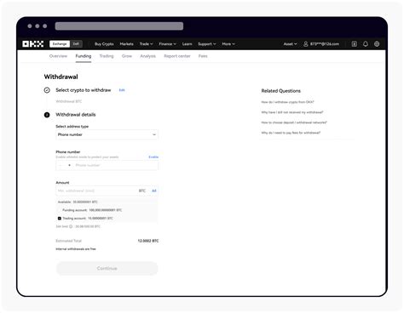Image resolution: width=404 pixels, height=313 pixels.
Task: Uncheck the Trading account checkbox
Action: coord(60,219)
